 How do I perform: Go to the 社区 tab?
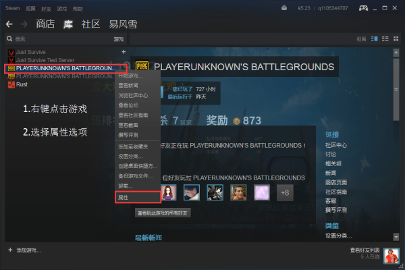click(x=90, y=24)
